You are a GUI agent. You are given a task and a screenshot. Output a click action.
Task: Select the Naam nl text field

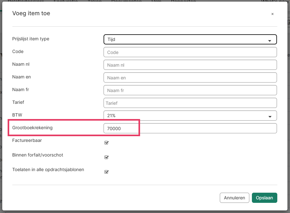(x=190, y=65)
